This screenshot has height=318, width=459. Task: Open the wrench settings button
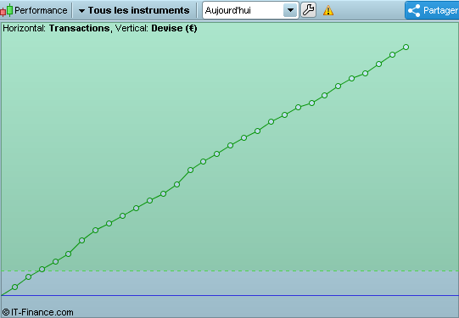pyautogui.click(x=309, y=10)
